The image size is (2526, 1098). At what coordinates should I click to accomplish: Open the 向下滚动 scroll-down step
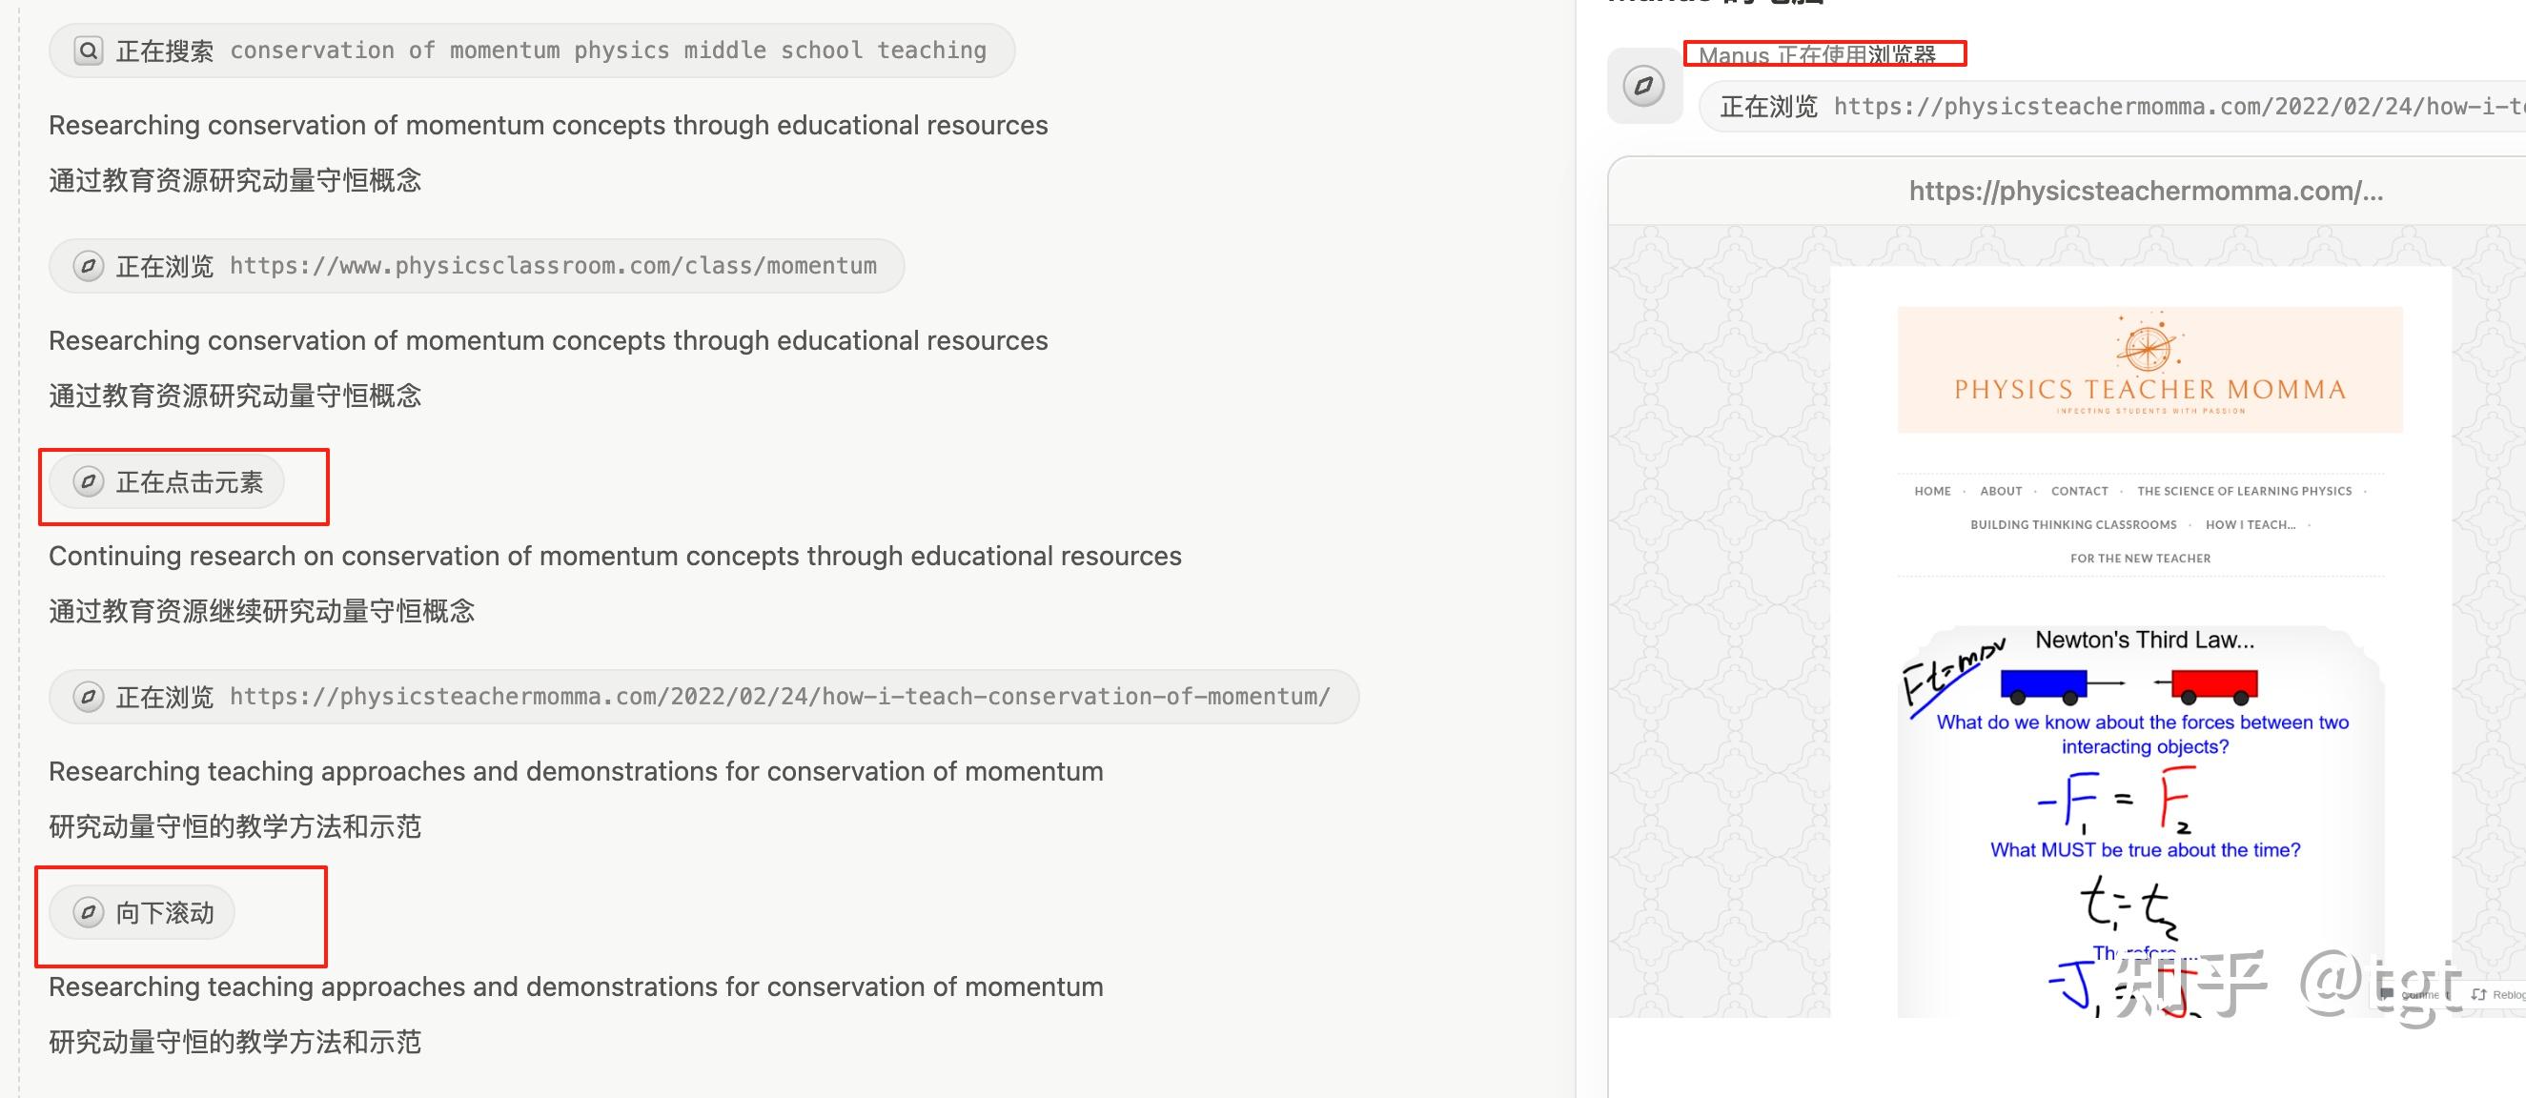coord(142,913)
